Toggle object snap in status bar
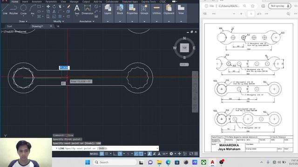The width and height of the screenshot is (298, 167). [141, 154]
